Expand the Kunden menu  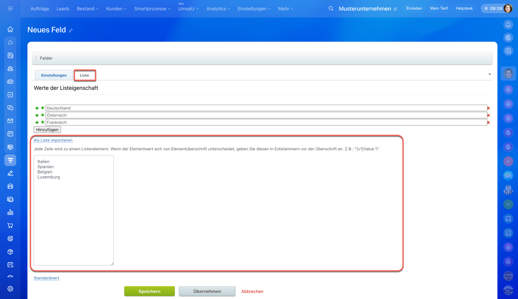116,8
